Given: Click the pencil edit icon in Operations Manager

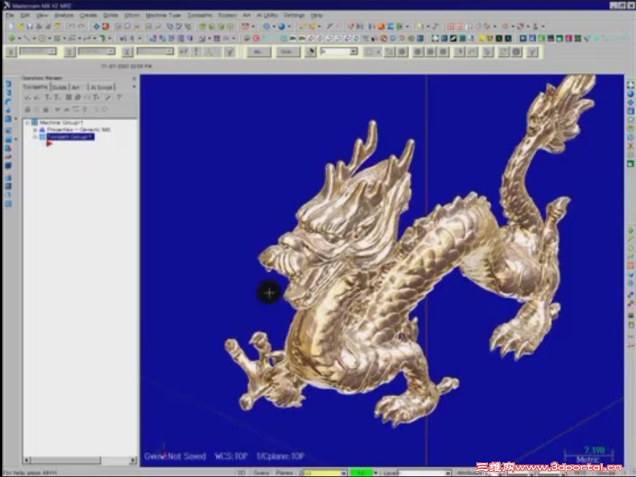Looking at the screenshot, I should pyautogui.click(x=108, y=97).
